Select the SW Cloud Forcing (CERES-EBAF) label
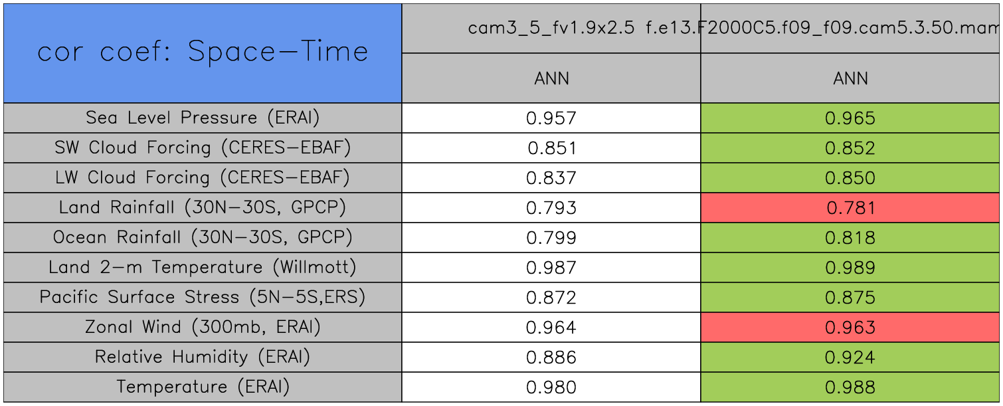Screen dimensions: 1003x406 click(203, 148)
